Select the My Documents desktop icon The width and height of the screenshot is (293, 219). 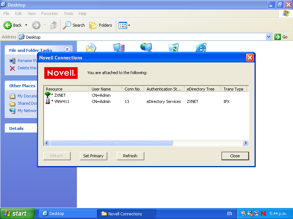click(x=91, y=47)
